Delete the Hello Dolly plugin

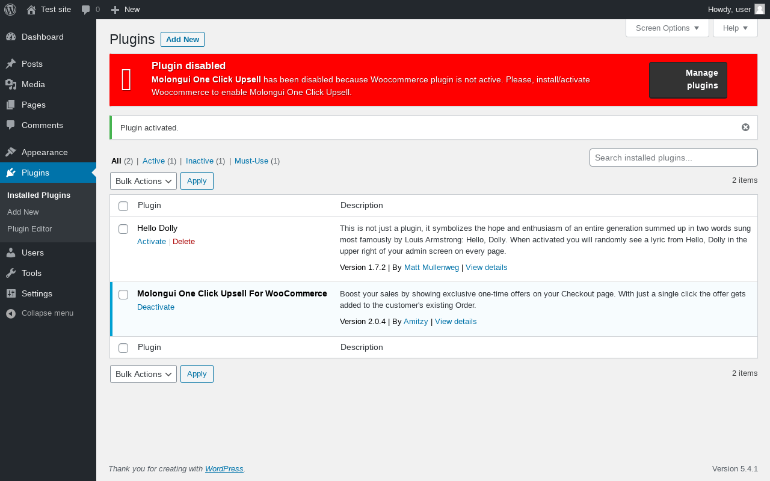(183, 242)
